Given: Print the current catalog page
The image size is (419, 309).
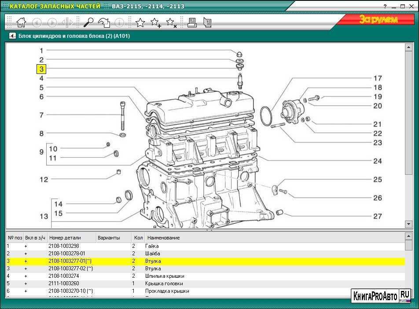Looking at the screenshot, I should [192, 22].
